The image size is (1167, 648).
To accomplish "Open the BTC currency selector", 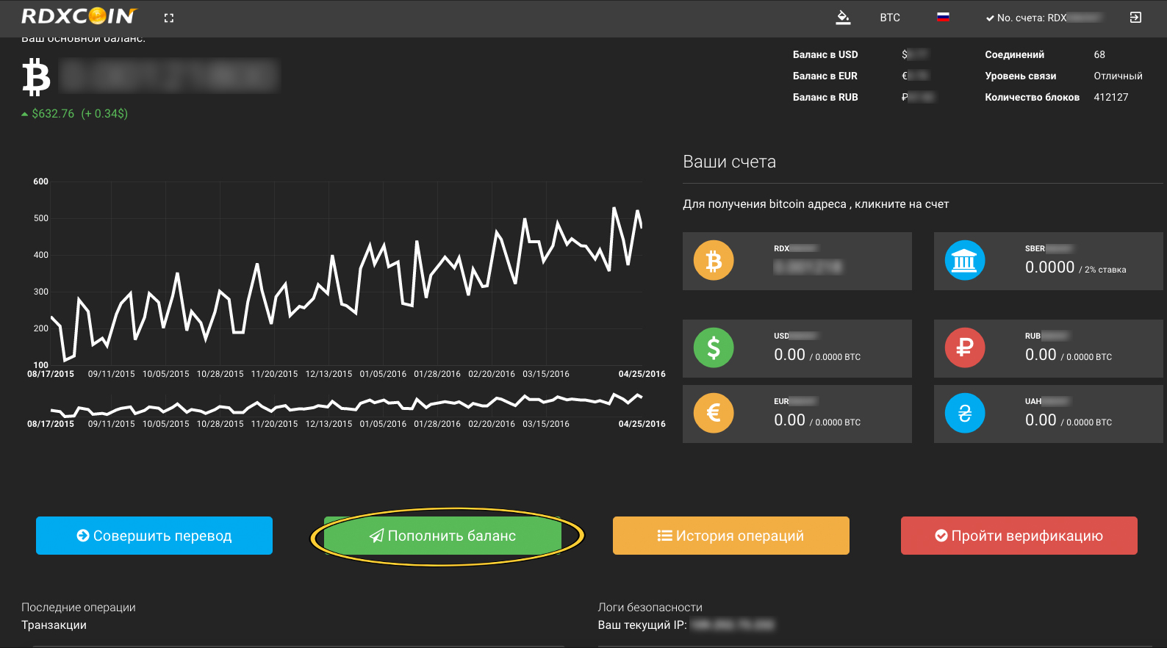I will coord(890,18).
